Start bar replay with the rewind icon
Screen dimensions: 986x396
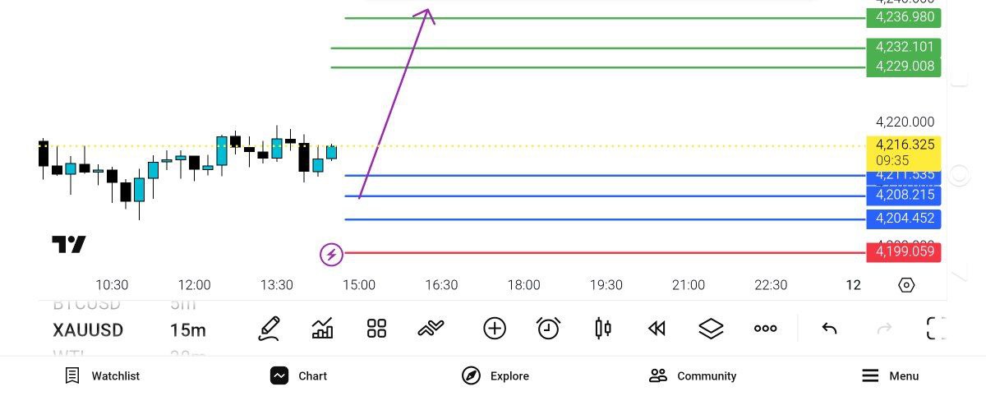point(656,329)
